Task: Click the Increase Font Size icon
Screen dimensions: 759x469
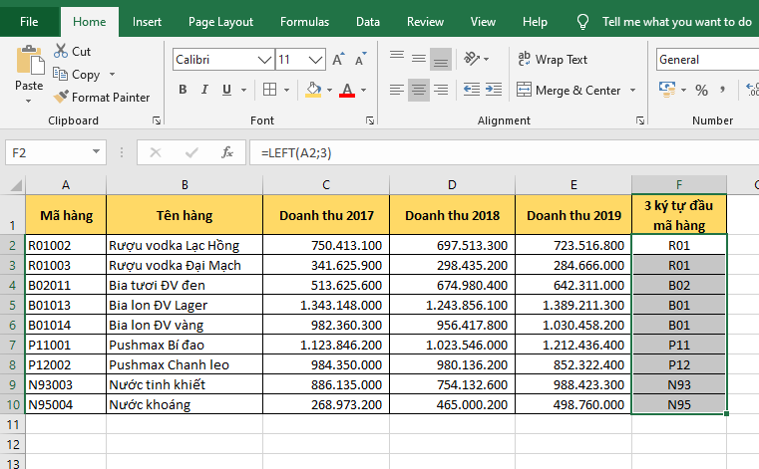Action: coord(339,60)
